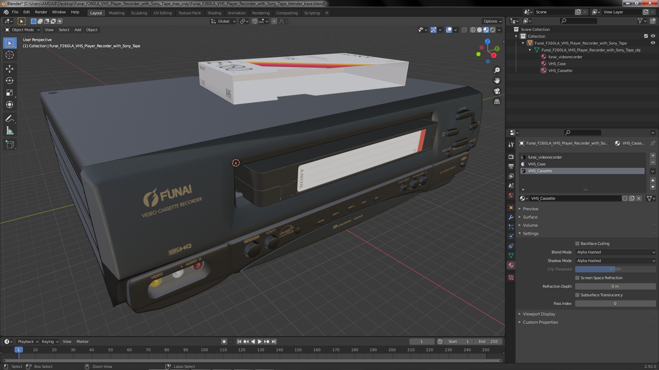Open the Texture properties tab
Image resolution: width=659 pixels, height=370 pixels.
511,277
